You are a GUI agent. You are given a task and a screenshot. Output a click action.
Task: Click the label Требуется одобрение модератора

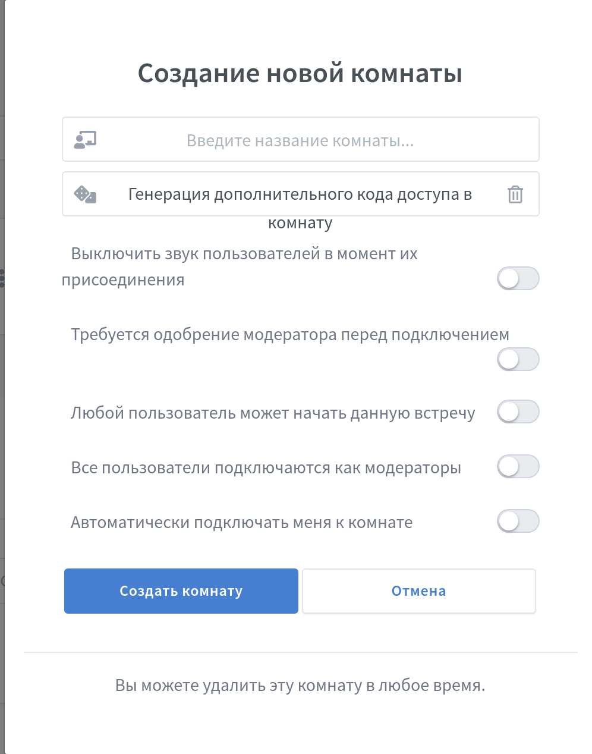tap(290, 335)
